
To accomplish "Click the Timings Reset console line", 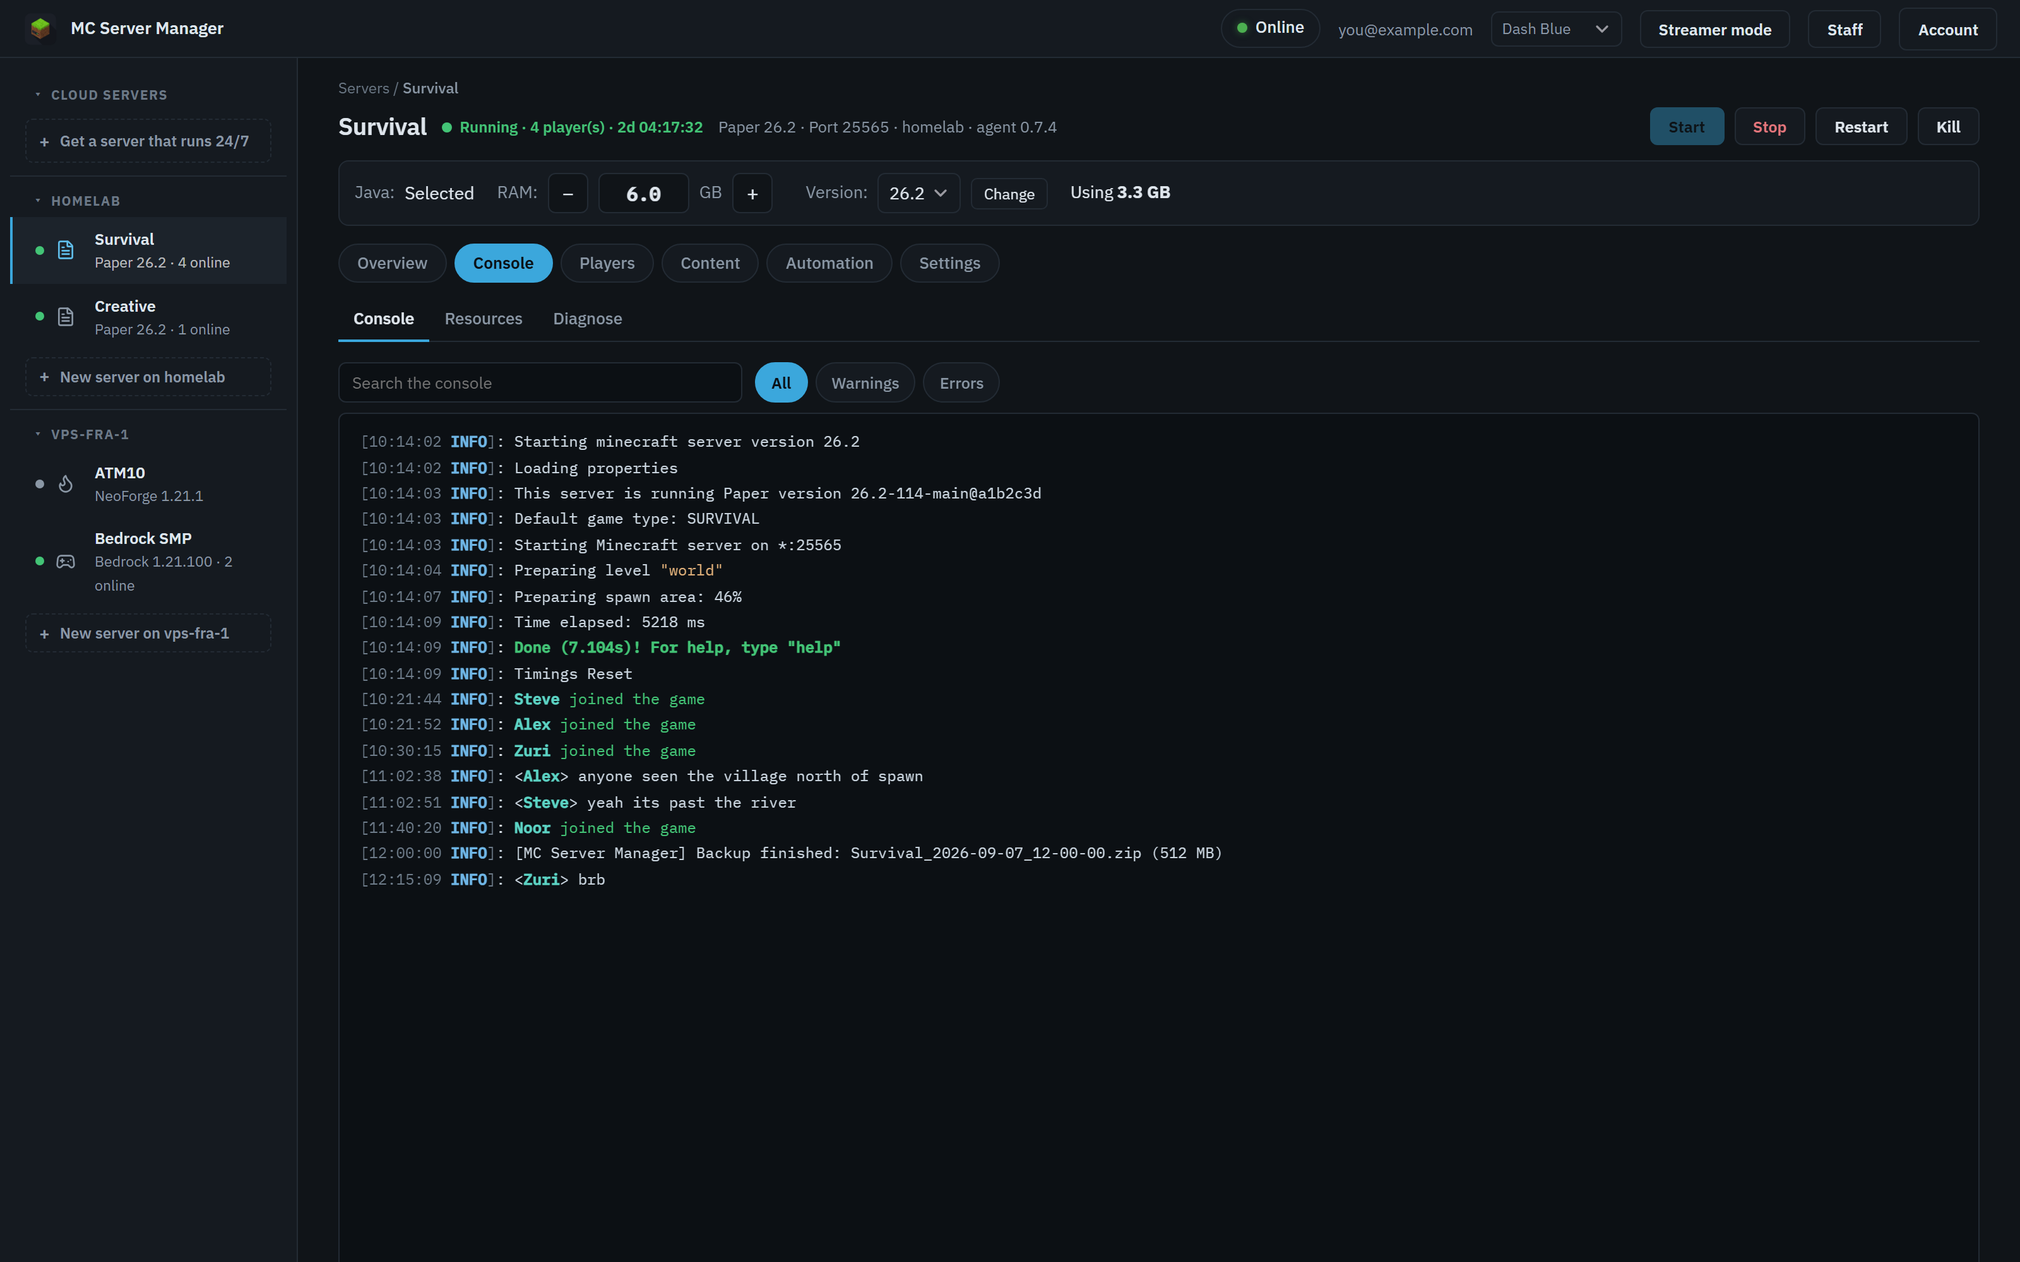I will (x=497, y=673).
